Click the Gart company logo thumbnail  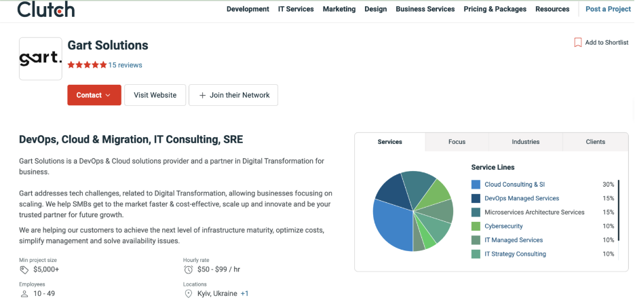pyautogui.click(x=41, y=59)
